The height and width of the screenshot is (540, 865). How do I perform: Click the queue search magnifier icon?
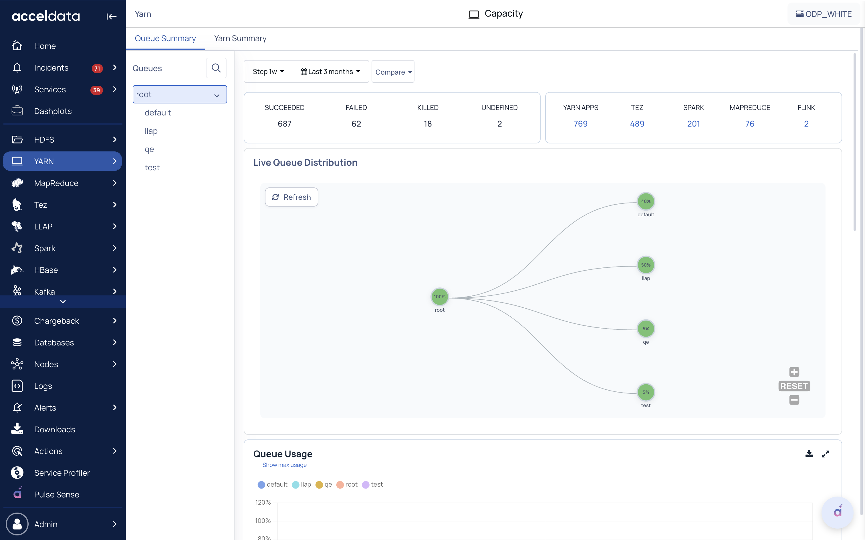(216, 68)
